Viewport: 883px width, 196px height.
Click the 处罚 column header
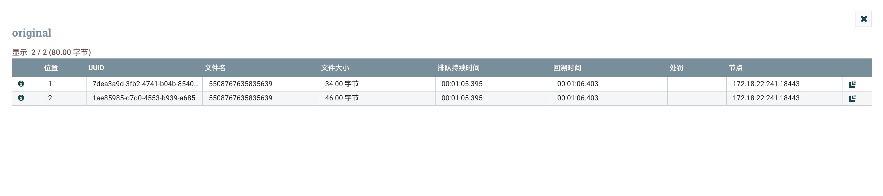(676, 68)
